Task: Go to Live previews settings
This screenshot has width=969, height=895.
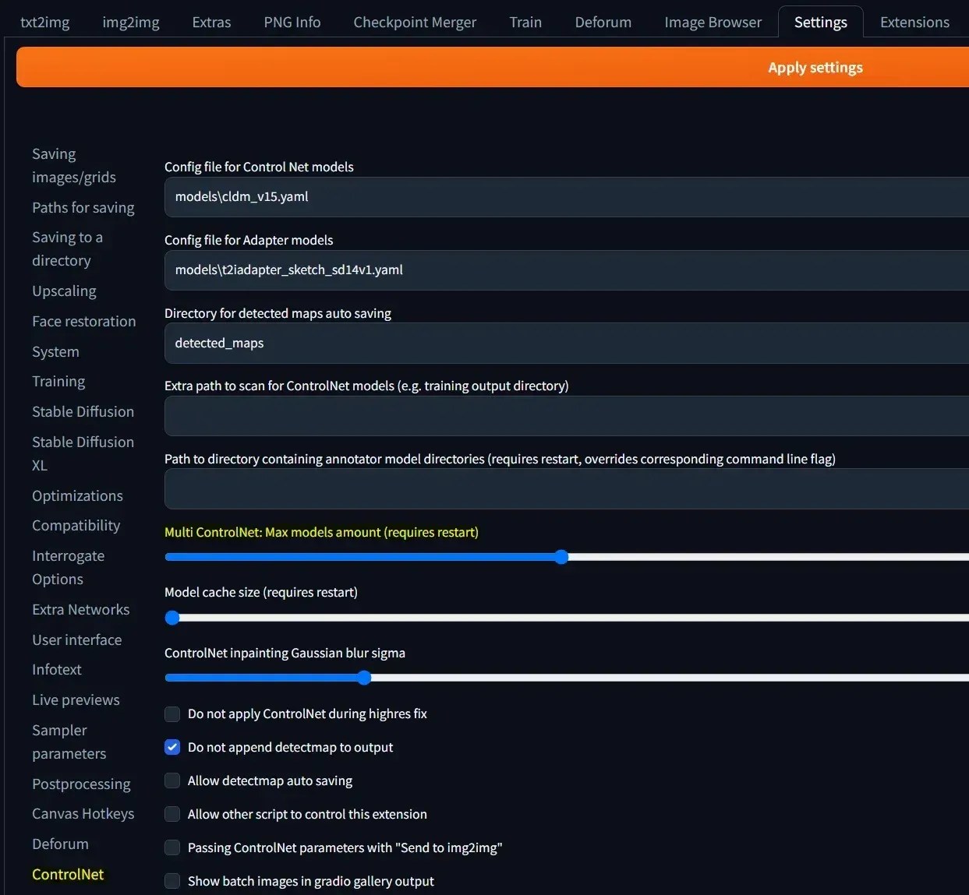Action: (x=76, y=699)
